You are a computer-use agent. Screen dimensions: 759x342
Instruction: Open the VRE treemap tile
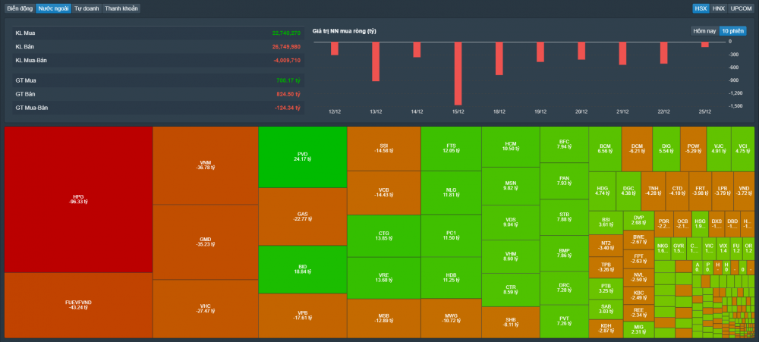pyautogui.click(x=384, y=278)
